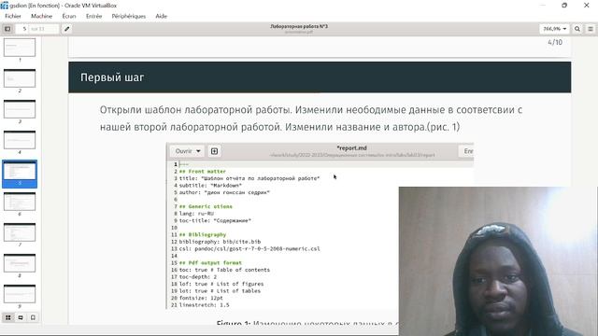The width and height of the screenshot is (598, 336).
Task: Select page 2 thumbnail
Action: pyautogui.click(x=20, y=78)
